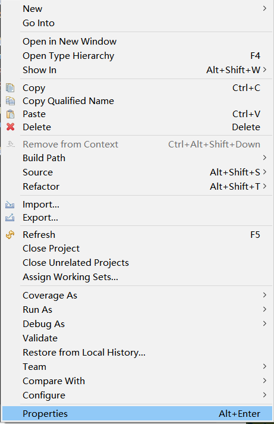
Task: Select Properties menu entry
Action: (x=137, y=413)
